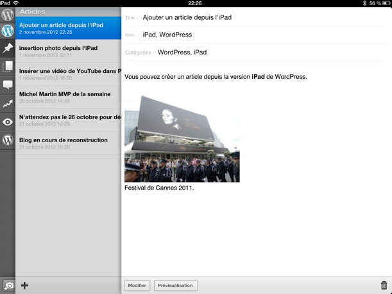Tap the gray WordPress logo at sidebar top
Image resolution: width=392 pixels, height=294 pixels.
click(8, 15)
